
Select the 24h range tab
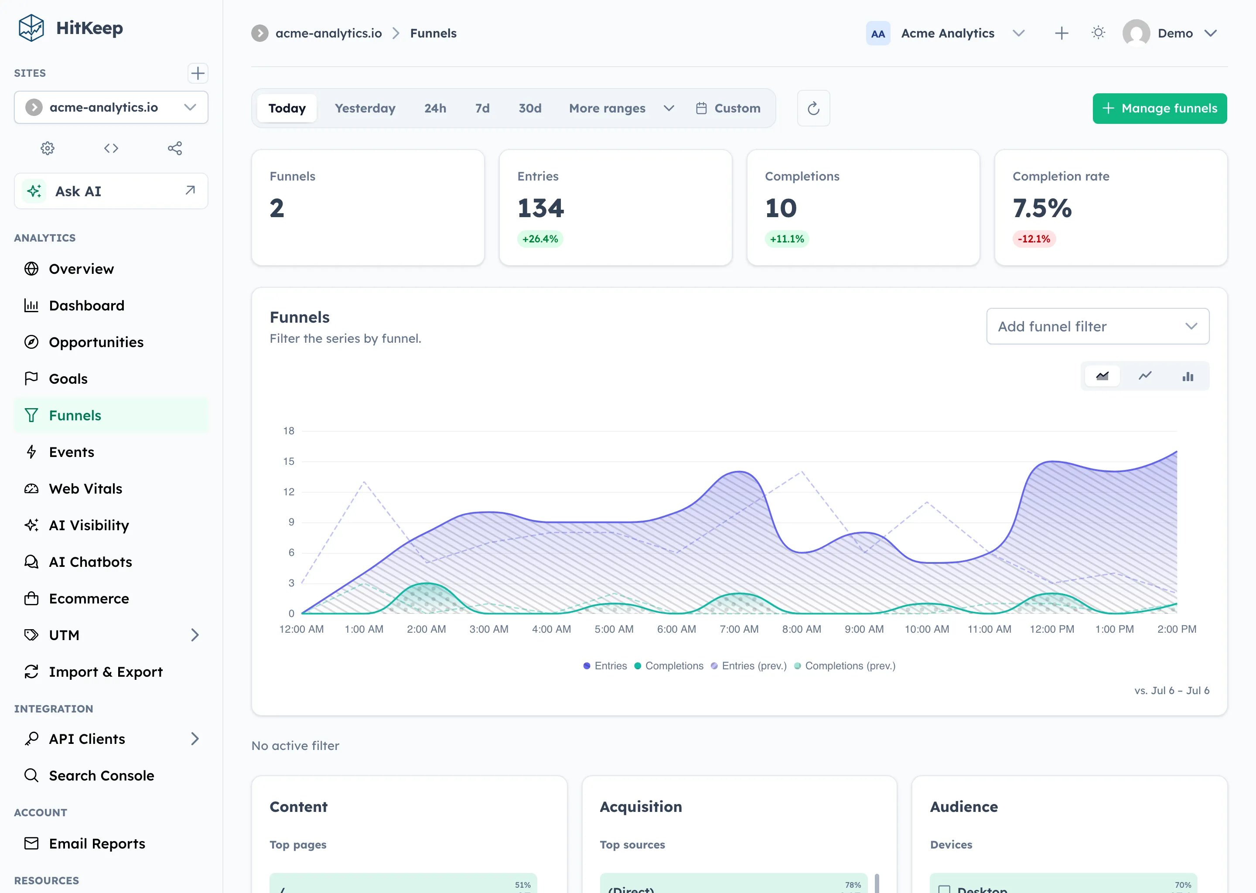point(435,108)
